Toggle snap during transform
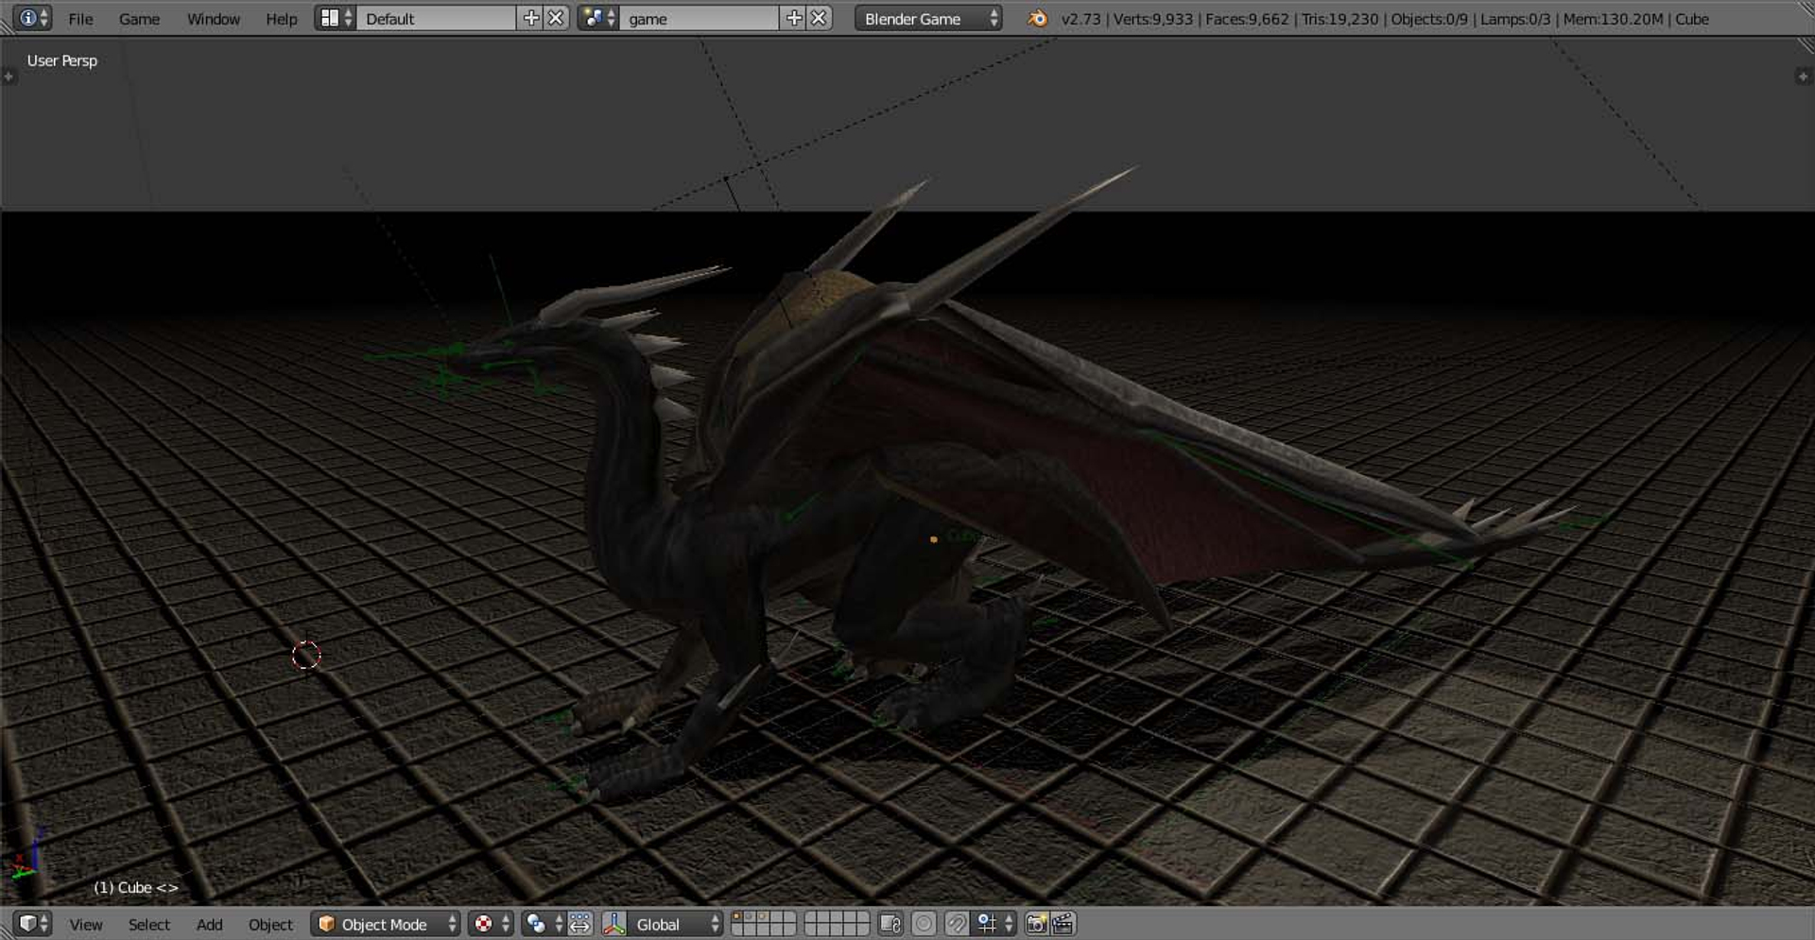1815x940 pixels. tap(957, 923)
